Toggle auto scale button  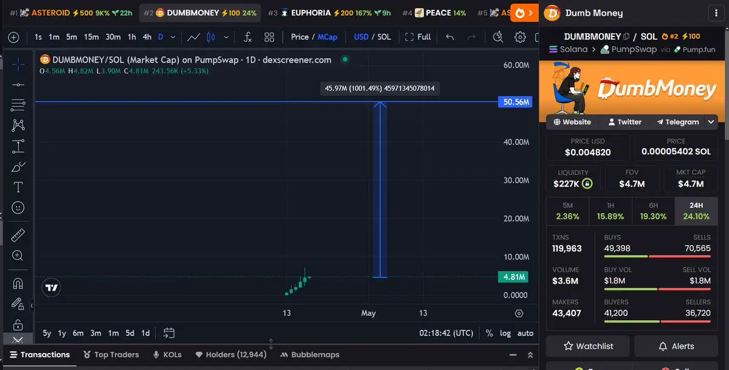pyautogui.click(x=525, y=333)
